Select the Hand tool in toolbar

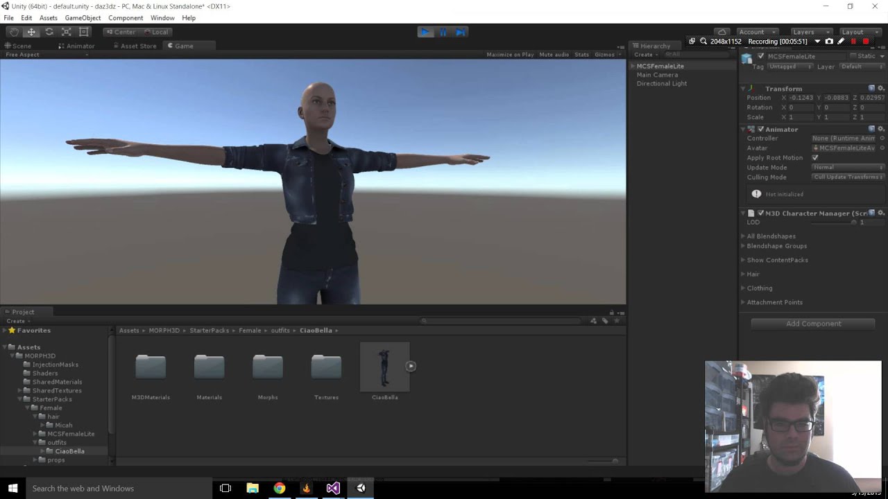14,32
